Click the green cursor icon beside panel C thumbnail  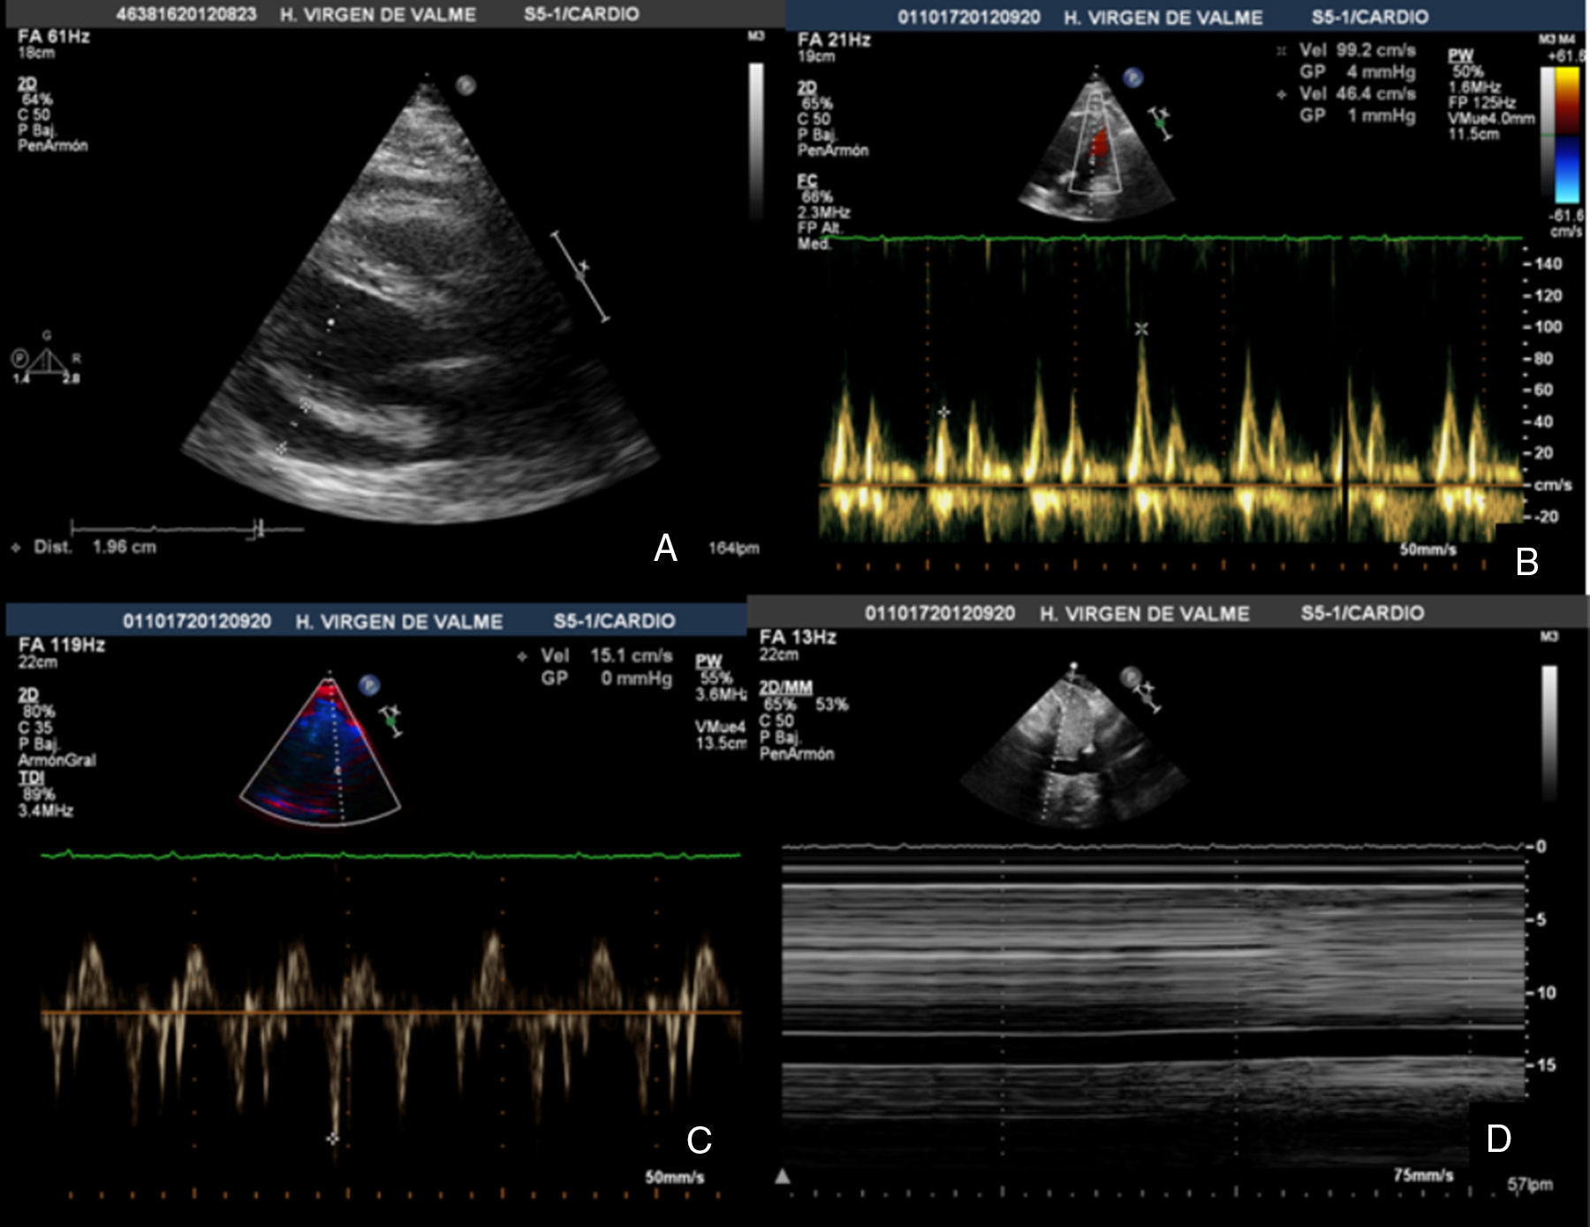(390, 721)
